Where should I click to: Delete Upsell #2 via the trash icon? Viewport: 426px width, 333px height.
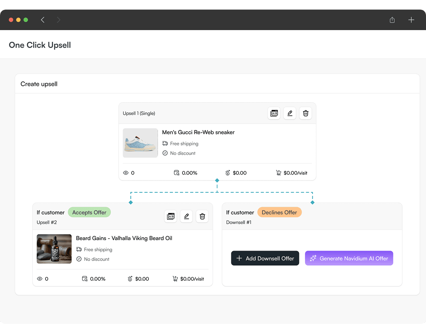pyautogui.click(x=202, y=216)
